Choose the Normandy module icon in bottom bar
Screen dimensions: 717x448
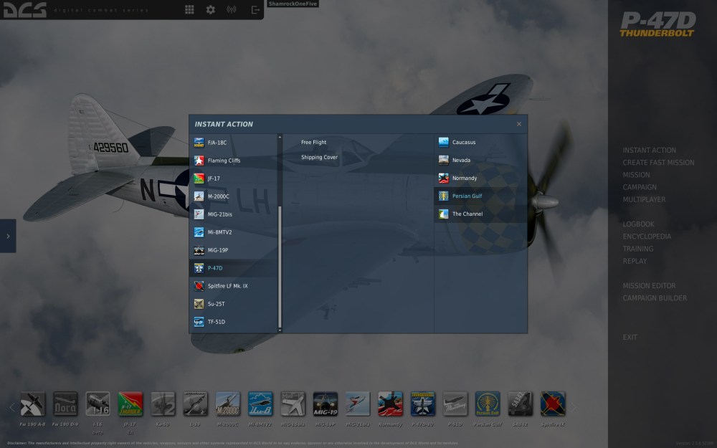coord(390,404)
